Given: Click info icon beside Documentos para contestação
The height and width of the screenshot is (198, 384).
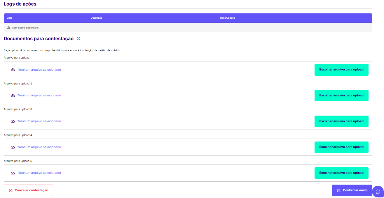Looking at the screenshot, I should tap(78, 39).
